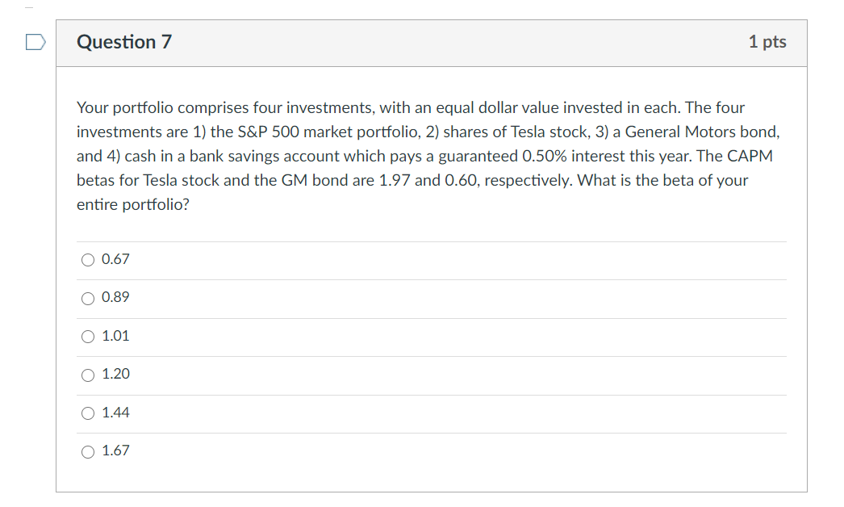Click the 0.89 answer label text

point(115,297)
